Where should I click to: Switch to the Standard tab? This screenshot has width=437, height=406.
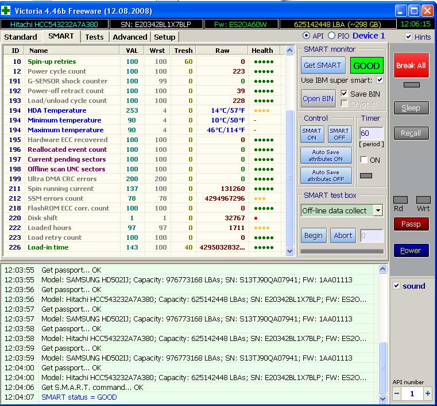(x=21, y=37)
